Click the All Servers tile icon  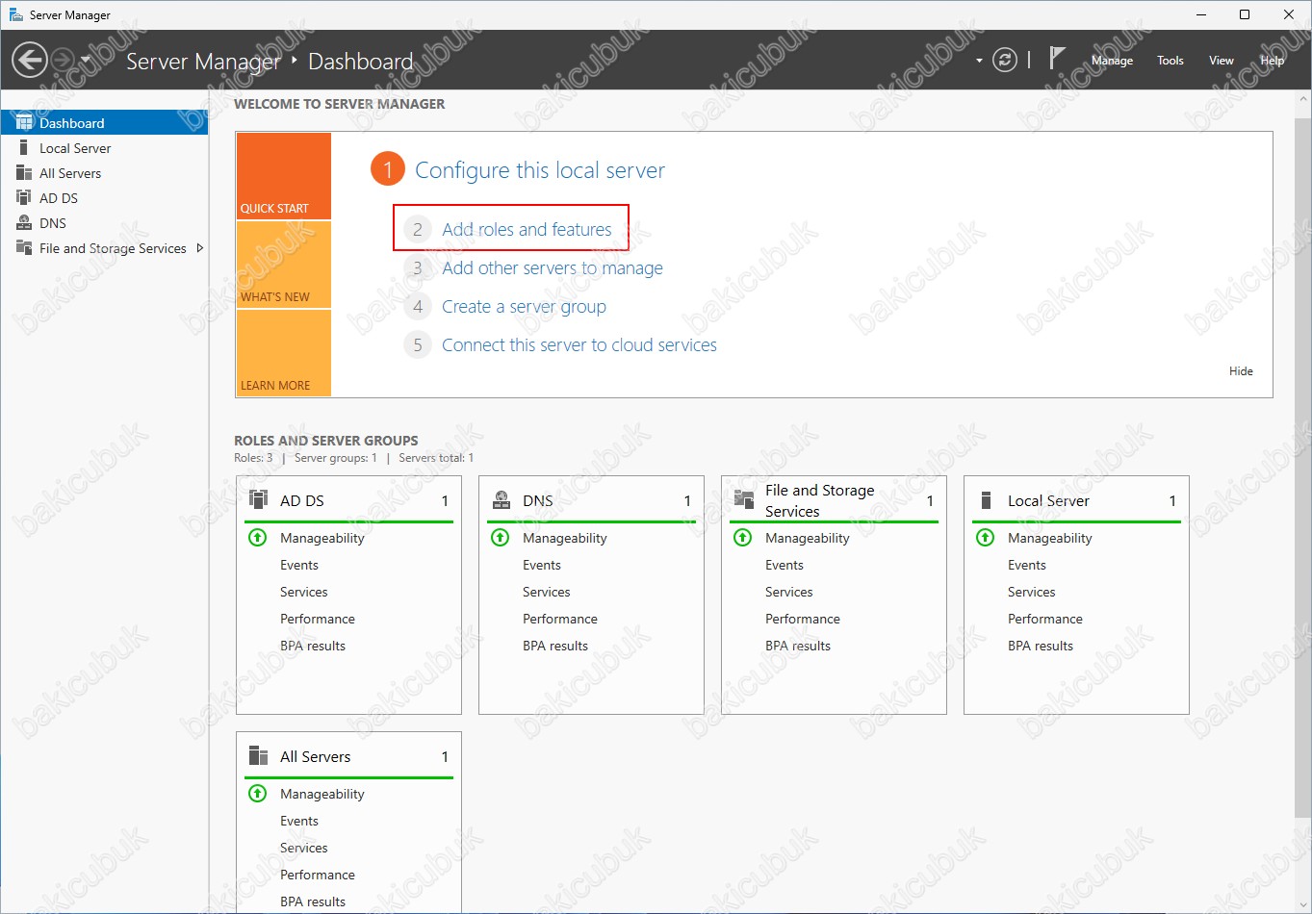[x=258, y=755]
